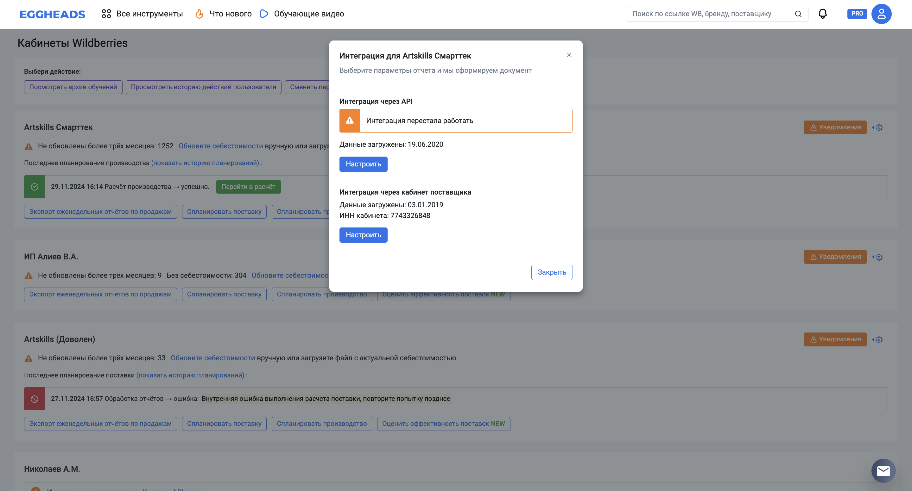Click Оценить эффективность поставок for Artskills (Доволен)
The image size is (912, 491).
444,424
